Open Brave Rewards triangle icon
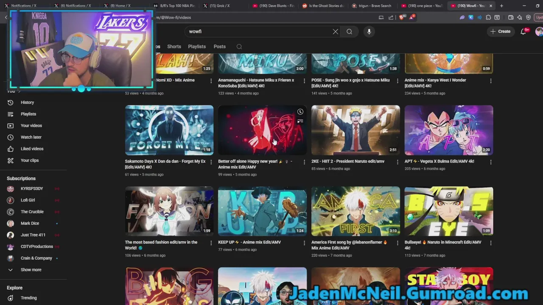 411,17
